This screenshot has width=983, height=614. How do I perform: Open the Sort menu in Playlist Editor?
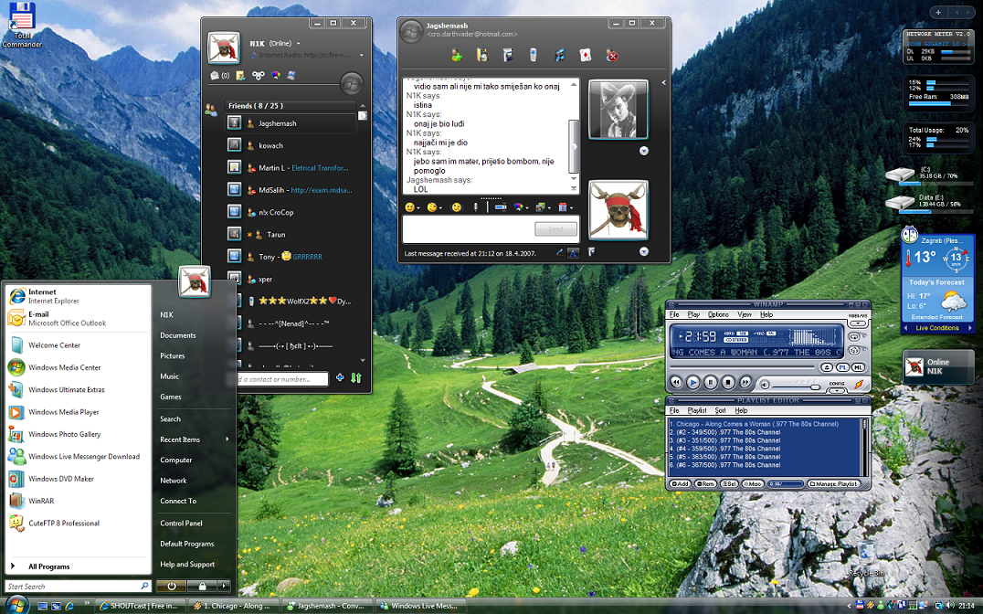pyautogui.click(x=720, y=411)
